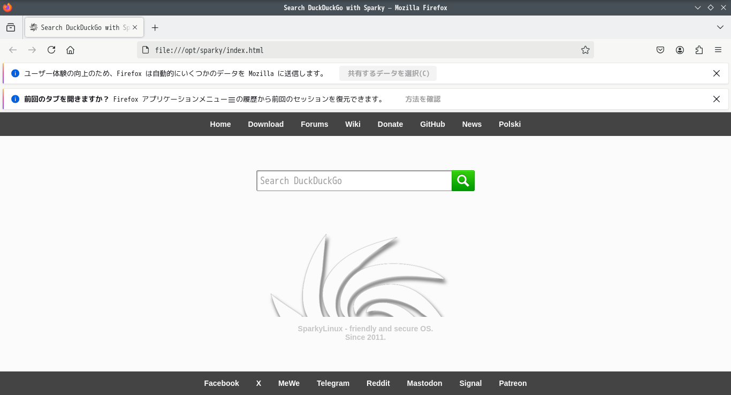Click the forward arrow in the toolbar
731x395 pixels.
click(32, 50)
